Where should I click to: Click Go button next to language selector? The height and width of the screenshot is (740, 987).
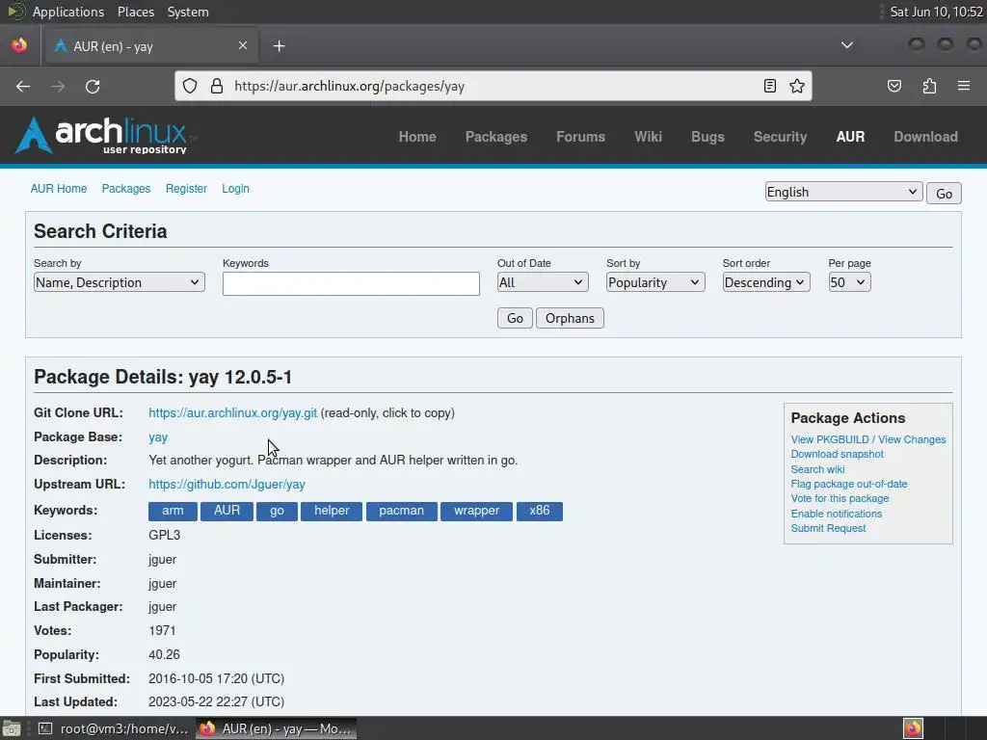pyautogui.click(x=944, y=193)
